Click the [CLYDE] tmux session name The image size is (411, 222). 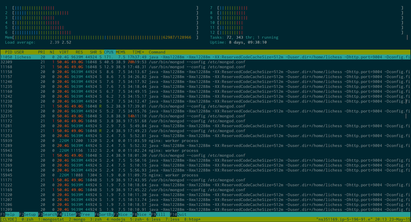[x=9, y=219]
